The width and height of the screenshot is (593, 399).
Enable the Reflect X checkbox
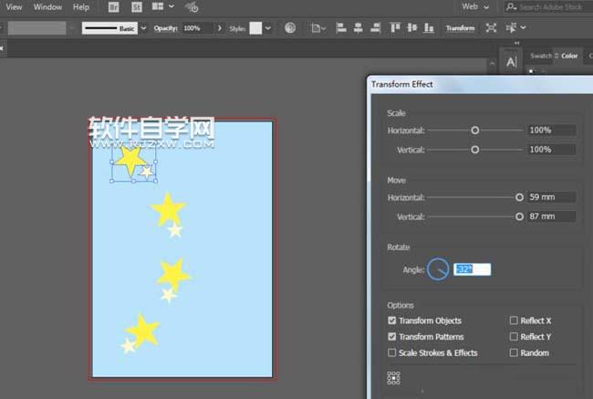pos(514,321)
